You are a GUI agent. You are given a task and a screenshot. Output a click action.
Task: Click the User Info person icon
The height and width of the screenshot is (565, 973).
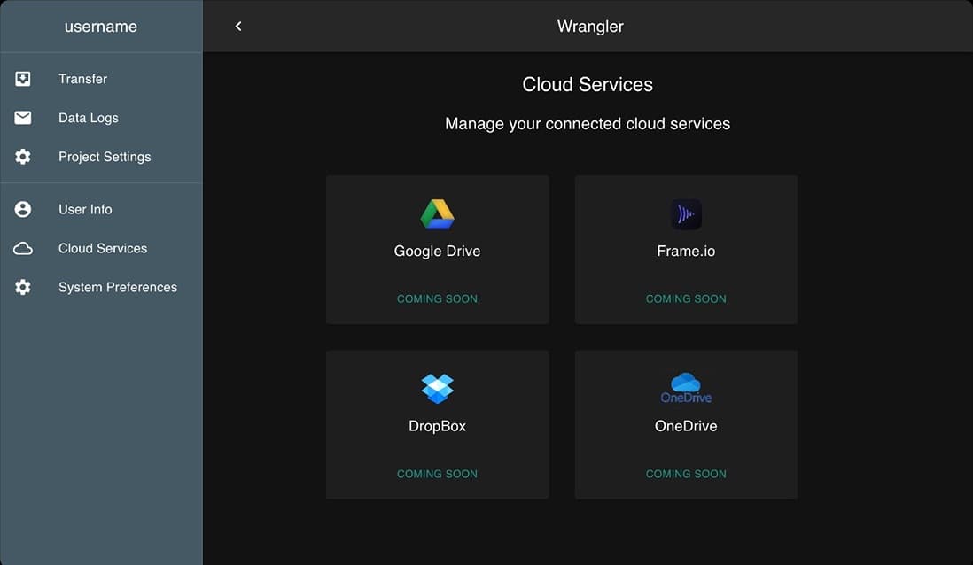click(23, 210)
